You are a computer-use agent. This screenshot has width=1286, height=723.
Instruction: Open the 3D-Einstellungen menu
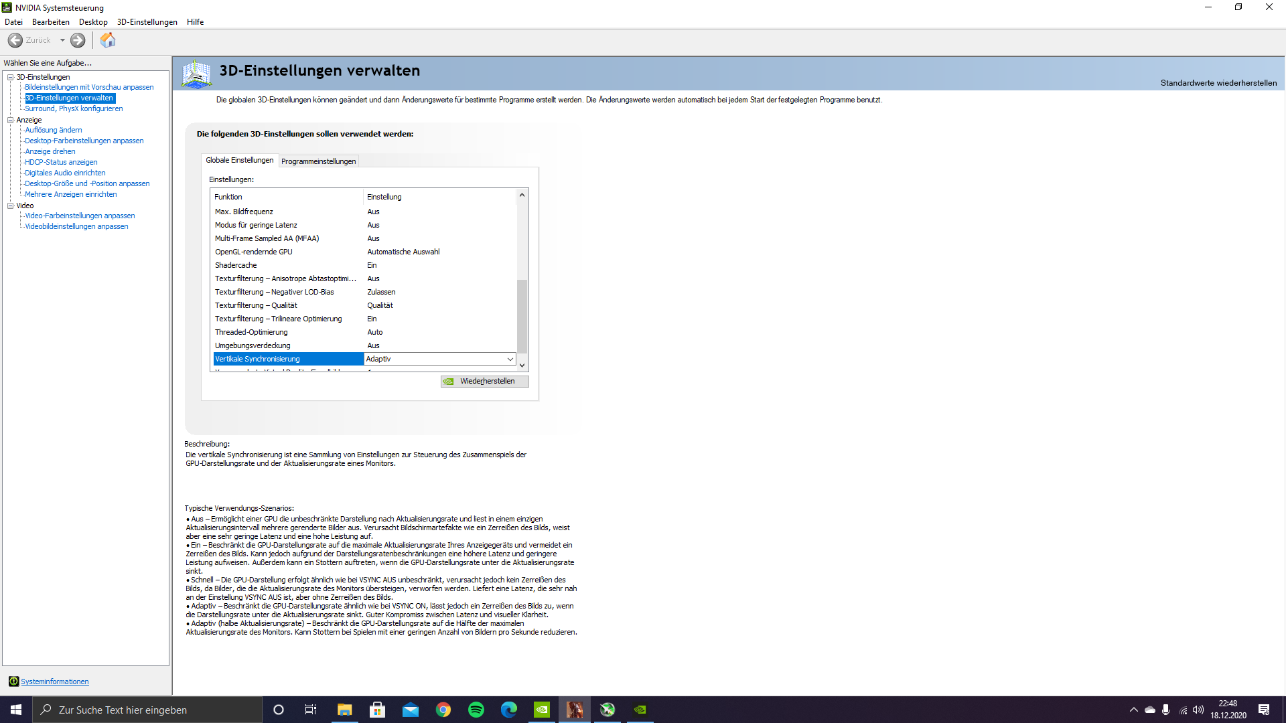pyautogui.click(x=147, y=22)
